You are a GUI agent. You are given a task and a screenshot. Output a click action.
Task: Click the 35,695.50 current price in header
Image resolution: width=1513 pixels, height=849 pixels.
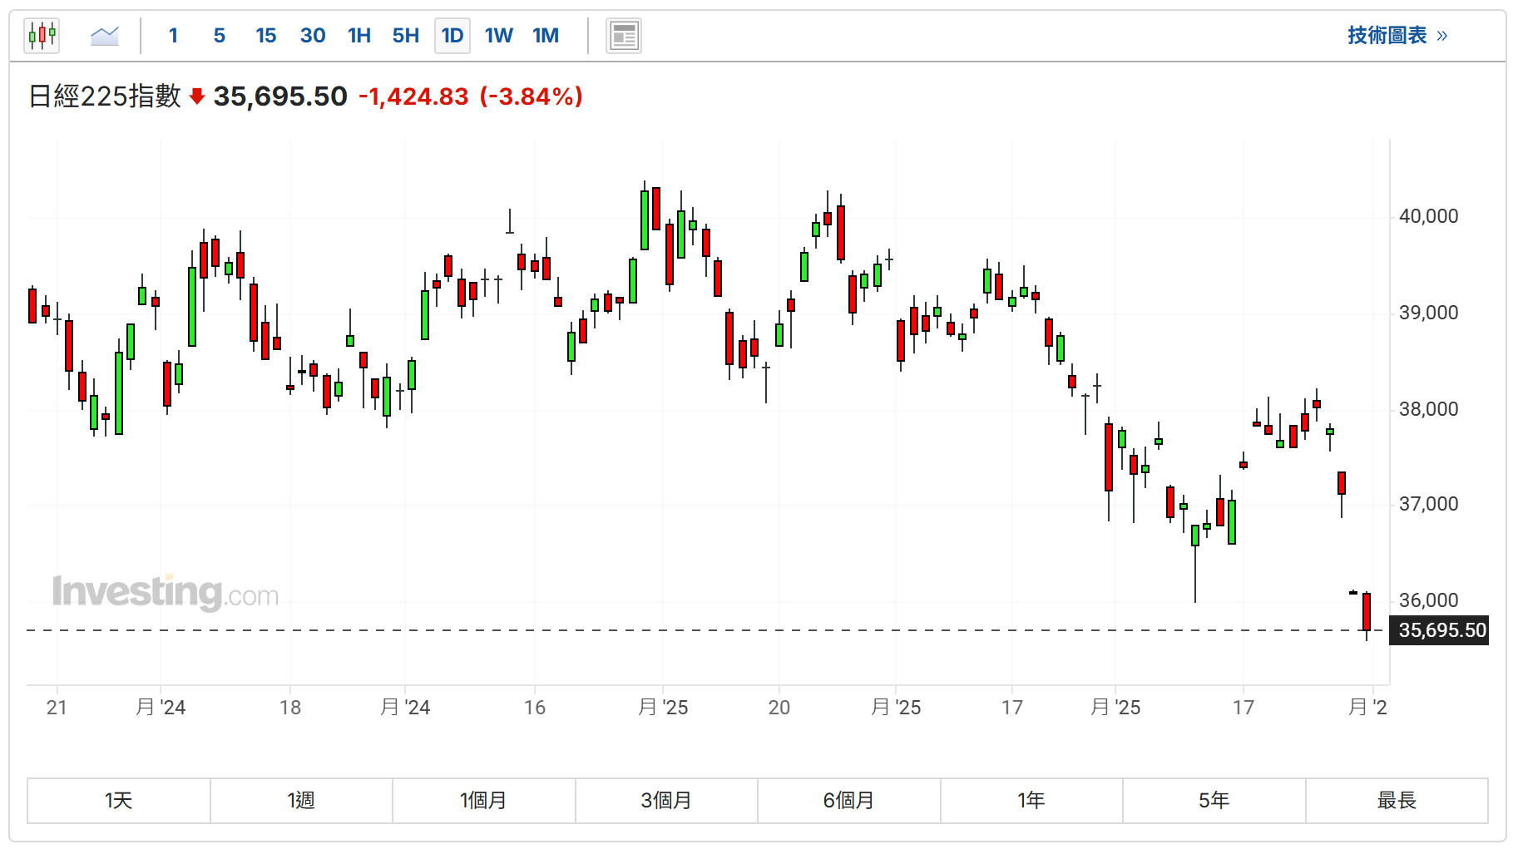tap(280, 96)
